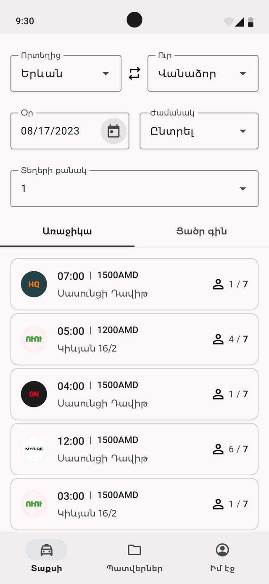
Task: Switch to the Առաջիկա tab
Action: [x=67, y=231]
